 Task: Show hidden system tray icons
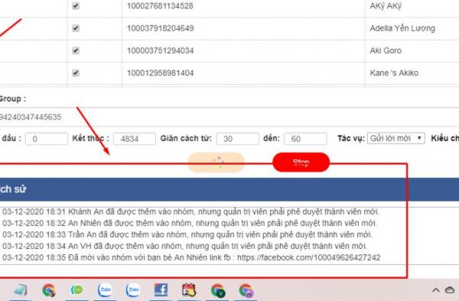coord(436,290)
